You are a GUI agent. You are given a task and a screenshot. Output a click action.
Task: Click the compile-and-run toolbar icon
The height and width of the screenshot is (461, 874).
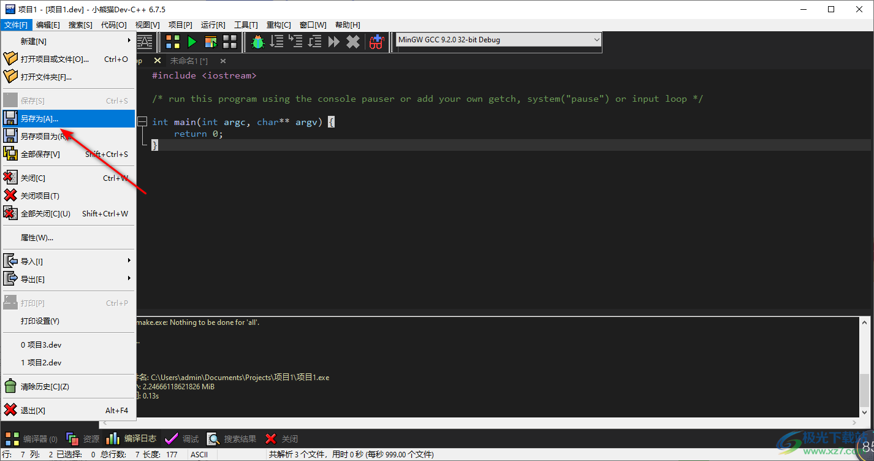click(211, 42)
